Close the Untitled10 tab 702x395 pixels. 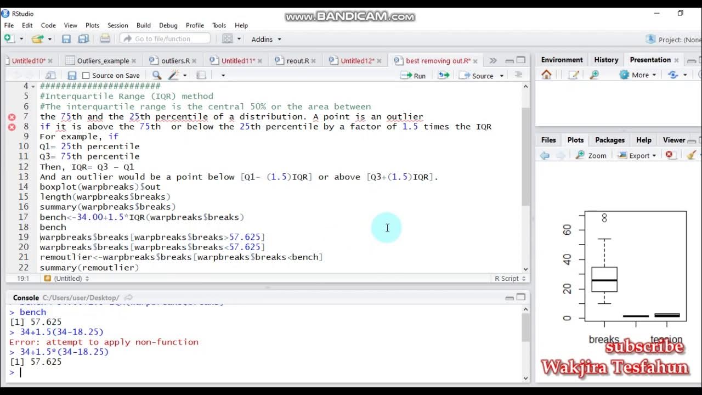(x=50, y=61)
